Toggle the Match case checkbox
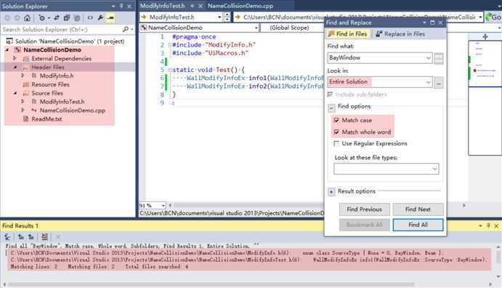 click(336, 120)
